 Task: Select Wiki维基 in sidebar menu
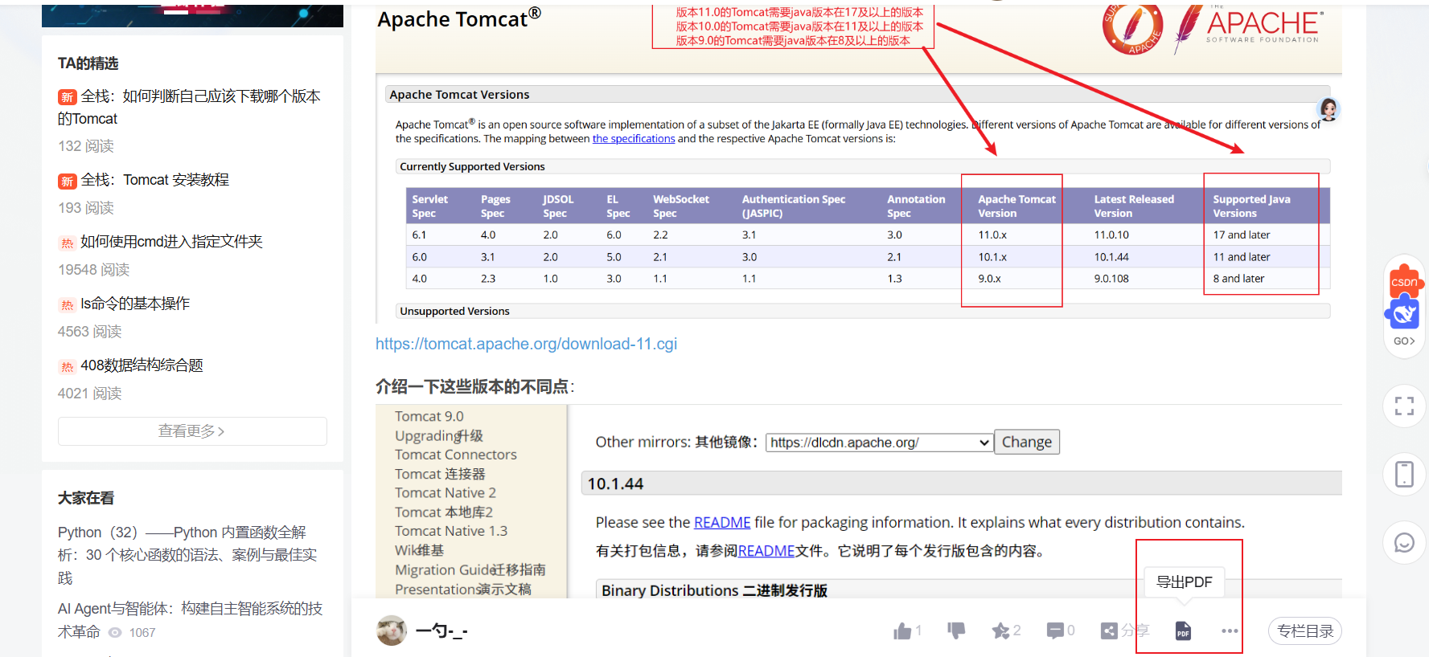pos(419,550)
